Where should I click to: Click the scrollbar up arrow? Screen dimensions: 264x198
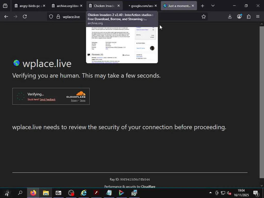point(262,24)
